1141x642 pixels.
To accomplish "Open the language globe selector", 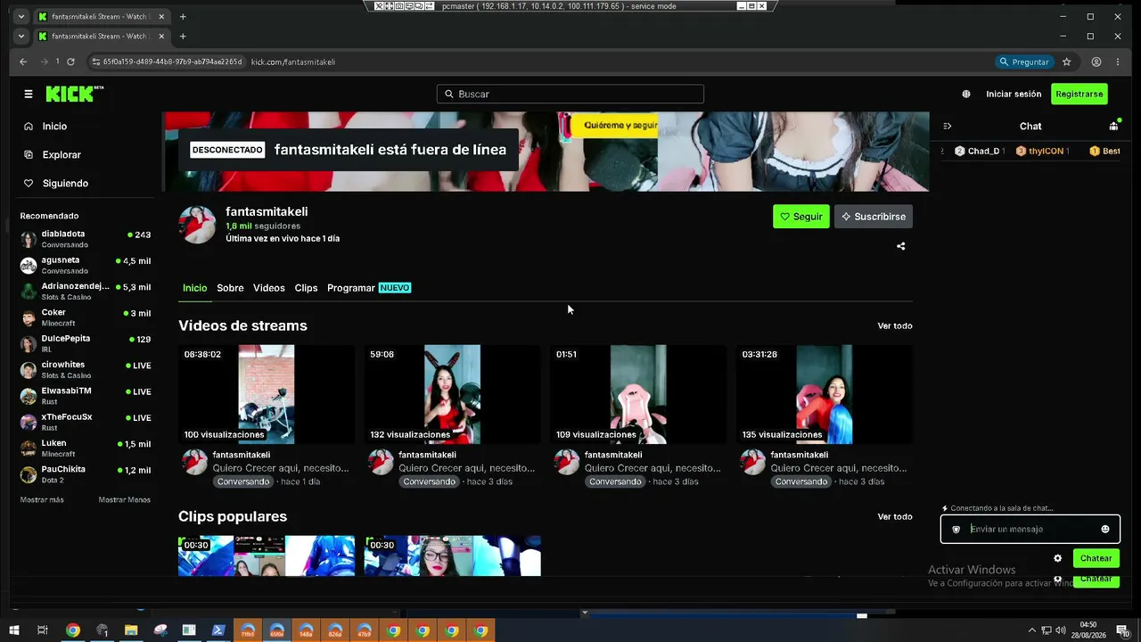I will pyautogui.click(x=966, y=94).
